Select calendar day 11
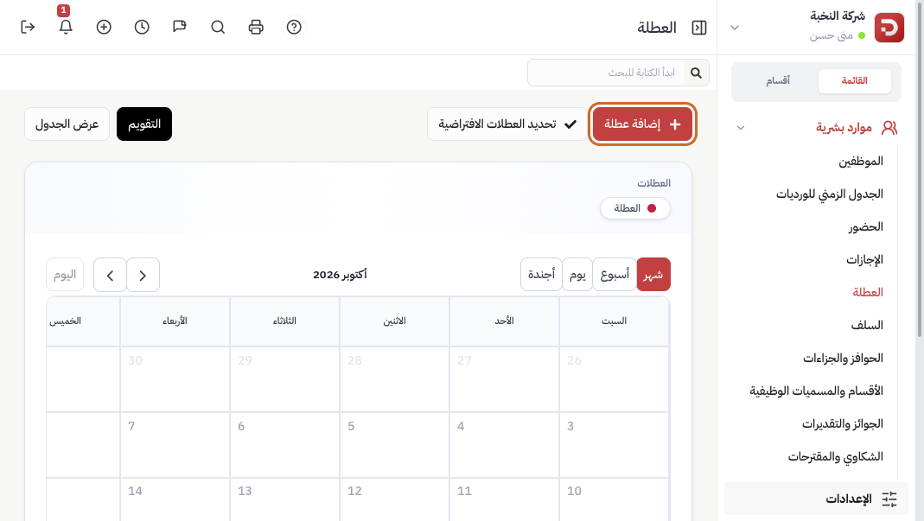The width and height of the screenshot is (924, 521). pos(505,499)
